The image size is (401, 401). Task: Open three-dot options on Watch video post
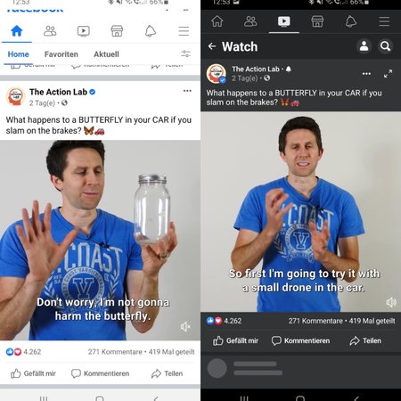pyautogui.click(x=366, y=74)
